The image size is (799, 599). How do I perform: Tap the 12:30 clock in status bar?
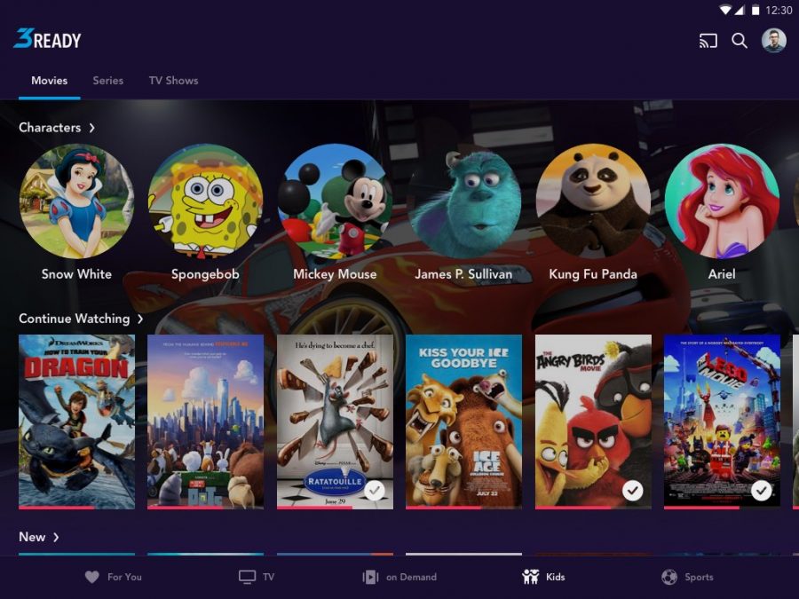pyautogui.click(x=779, y=10)
